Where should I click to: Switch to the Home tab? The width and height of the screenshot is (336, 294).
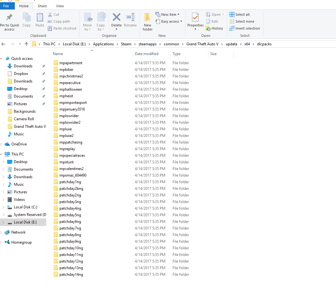(24, 6)
